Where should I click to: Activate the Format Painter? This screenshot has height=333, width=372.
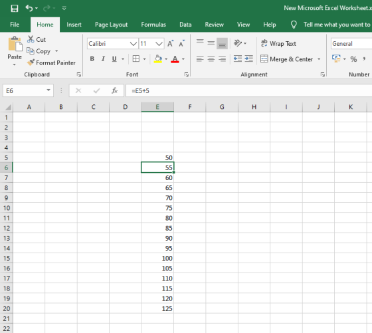51,62
